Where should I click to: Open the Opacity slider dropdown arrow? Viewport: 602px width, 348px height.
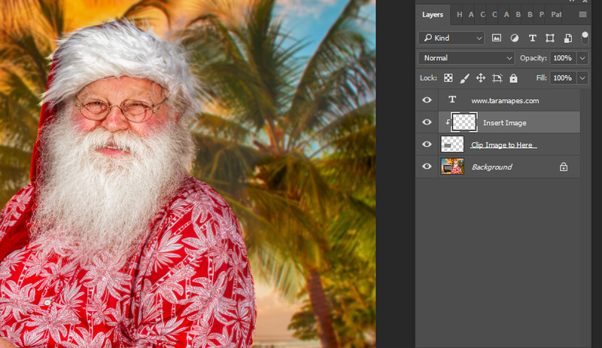[582, 58]
